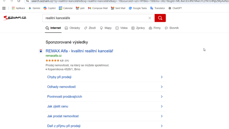Click the browser back arrow
This screenshot has height=129, width=229.
click(5, 1)
